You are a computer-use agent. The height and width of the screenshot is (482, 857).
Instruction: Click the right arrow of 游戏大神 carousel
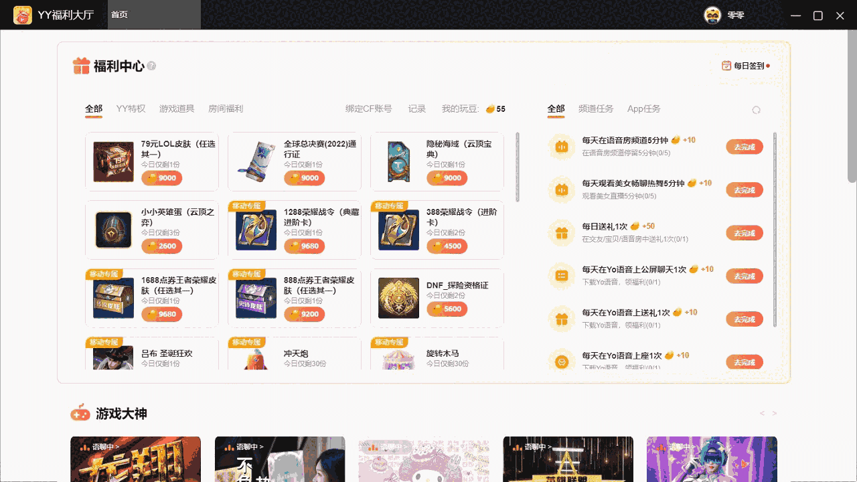pos(775,413)
